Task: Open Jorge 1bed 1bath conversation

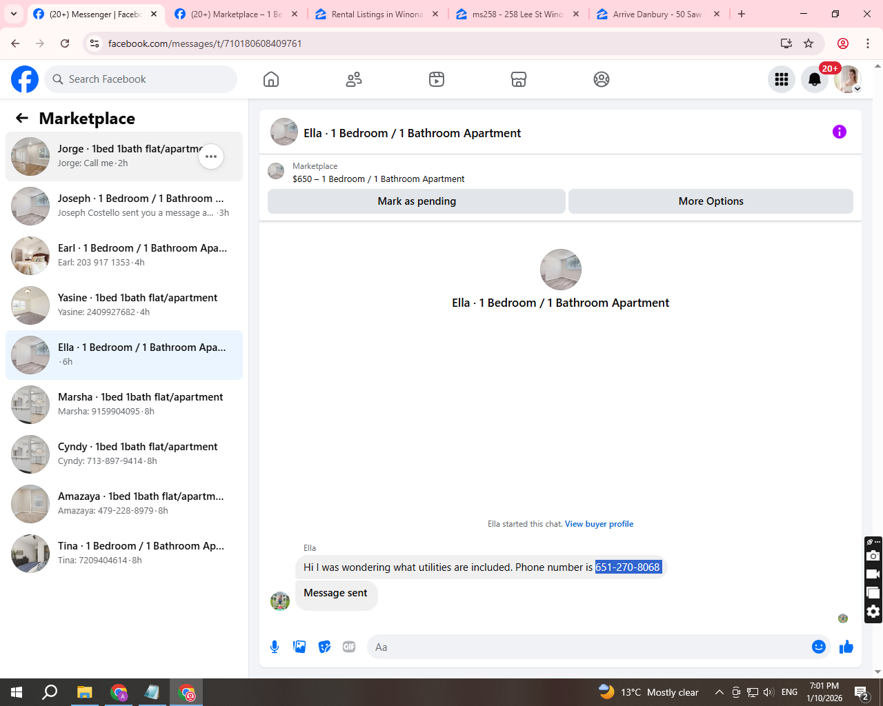Action: (x=124, y=157)
